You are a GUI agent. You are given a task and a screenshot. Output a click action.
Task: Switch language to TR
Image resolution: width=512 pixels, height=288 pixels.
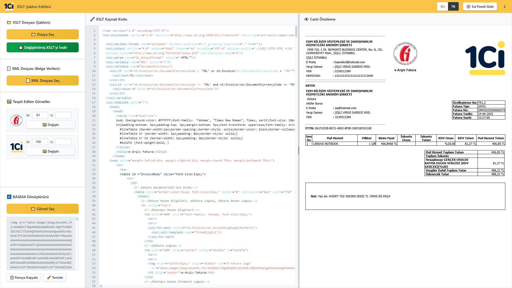coord(453,7)
